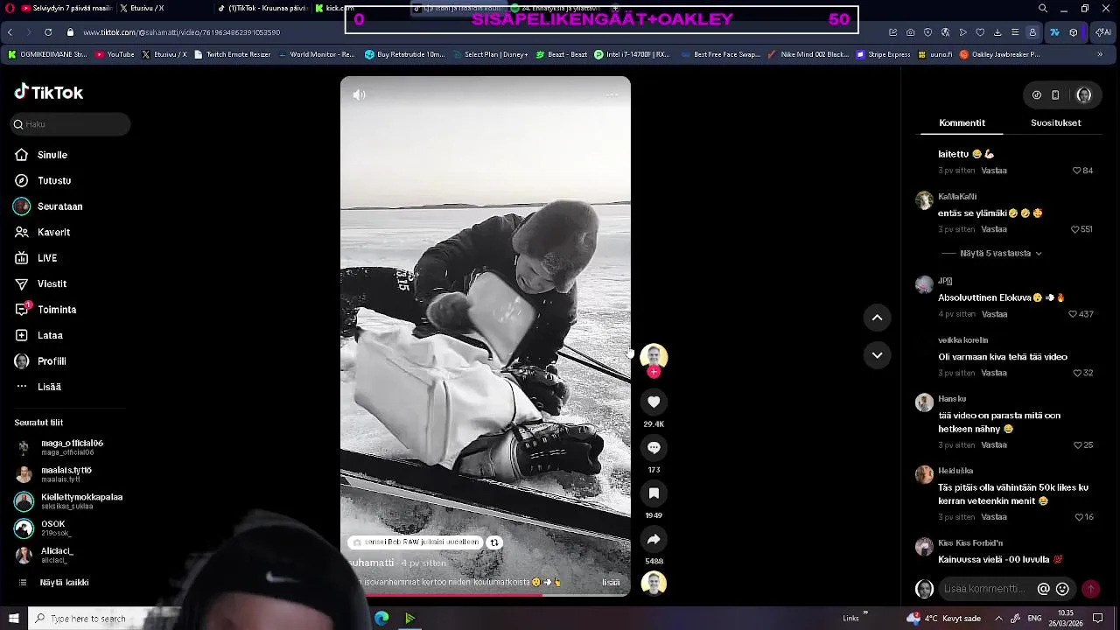Viewport: 1120px width, 630px height.
Task: Open followed account maalais.tytt0
Action: [x=53, y=474]
